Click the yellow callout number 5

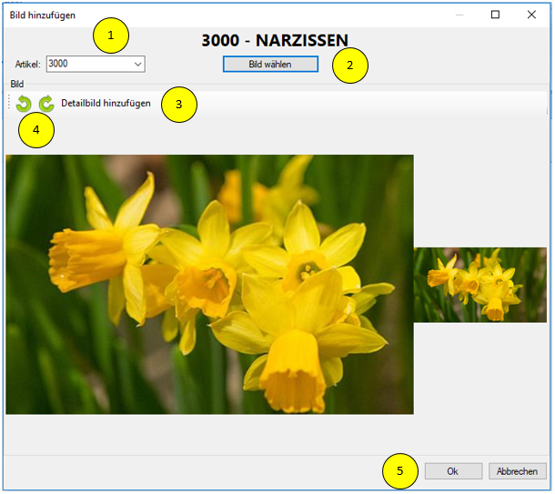click(x=399, y=471)
